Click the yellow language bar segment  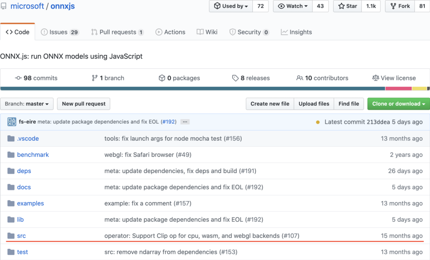[419, 88]
